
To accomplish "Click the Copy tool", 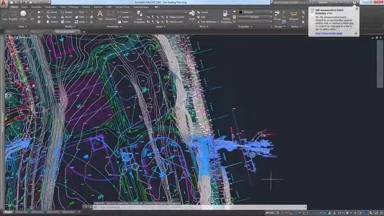I will click(52, 17).
